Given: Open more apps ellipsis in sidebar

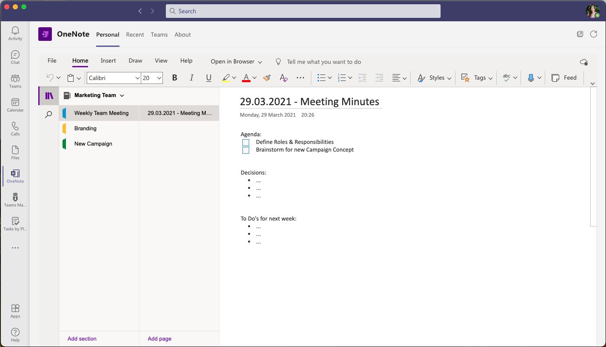Looking at the screenshot, I should click(x=15, y=248).
